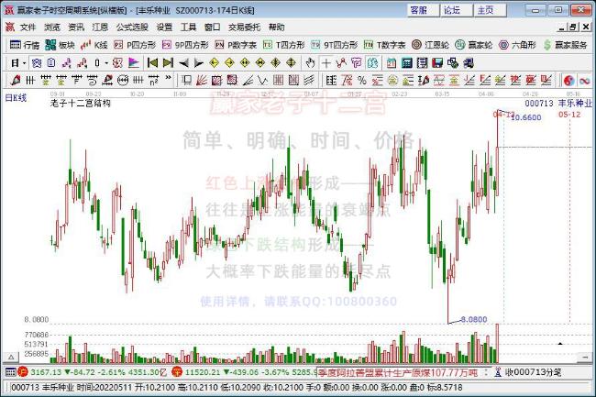Select the Gann fan lines tool
The height and width of the screenshot is (397, 596).
click(x=202, y=80)
